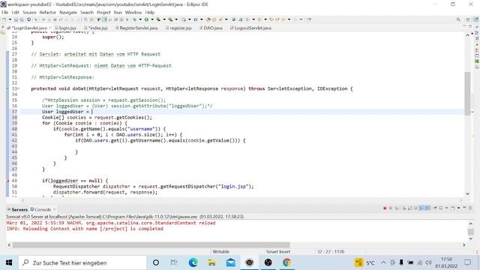
Task: Click the taskbar search box
Action: (82, 262)
